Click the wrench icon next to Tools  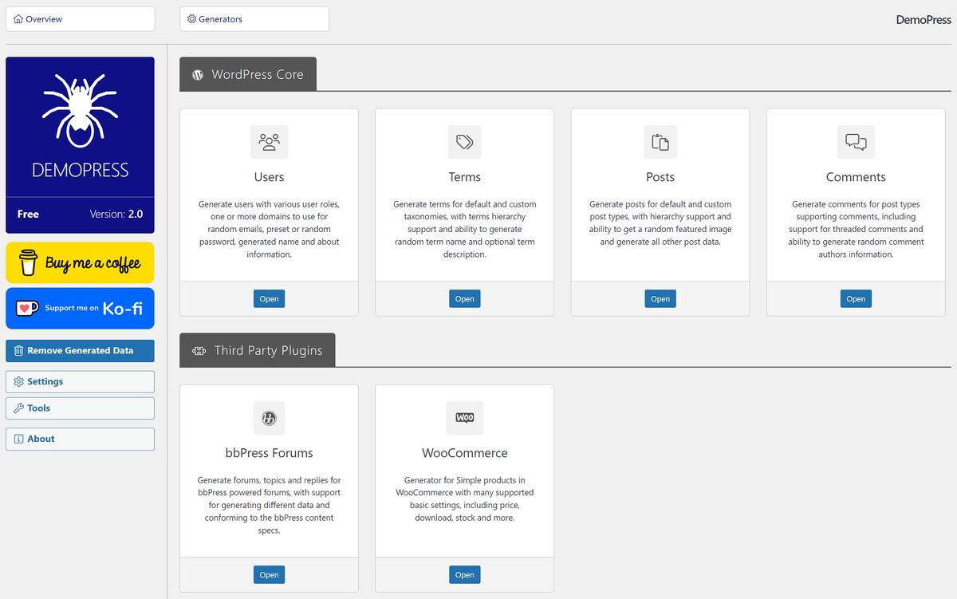(18, 409)
